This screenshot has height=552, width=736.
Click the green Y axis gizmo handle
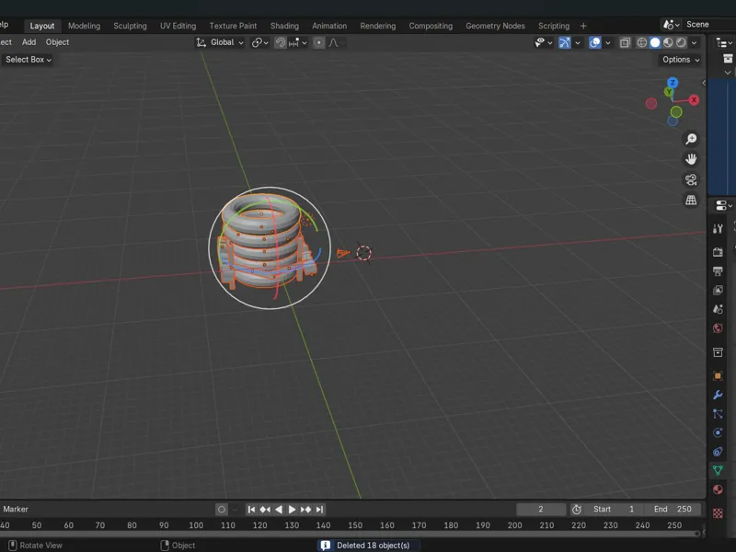click(x=669, y=92)
